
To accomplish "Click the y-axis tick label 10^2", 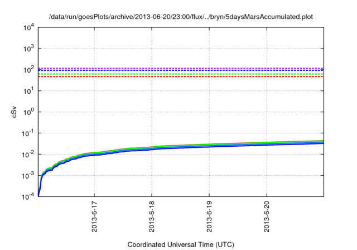I will point(29,69).
